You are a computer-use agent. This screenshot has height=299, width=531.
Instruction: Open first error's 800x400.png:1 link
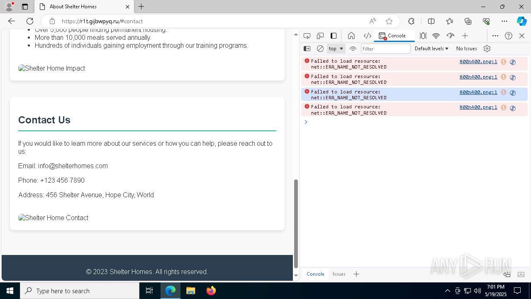[478, 61]
